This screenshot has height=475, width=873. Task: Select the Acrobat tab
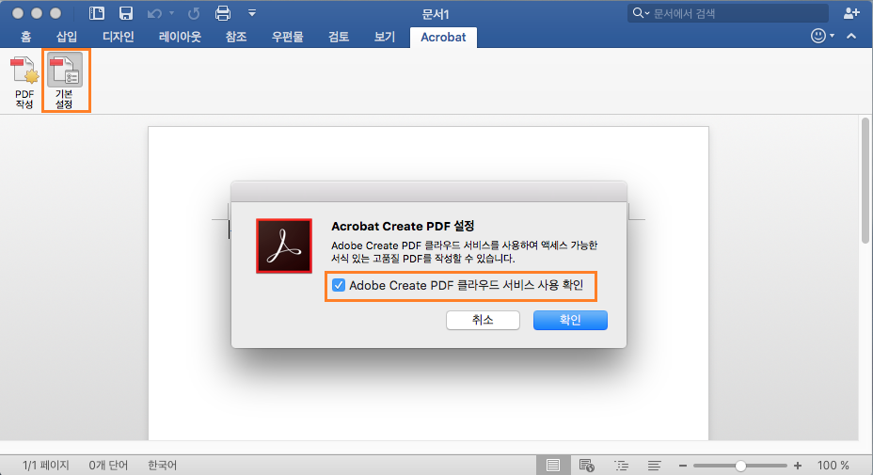point(443,38)
